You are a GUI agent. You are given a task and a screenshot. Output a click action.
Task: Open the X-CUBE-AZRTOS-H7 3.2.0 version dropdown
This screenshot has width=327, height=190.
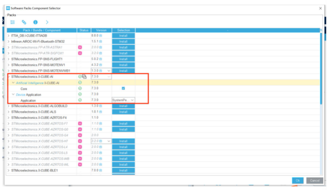109,141
